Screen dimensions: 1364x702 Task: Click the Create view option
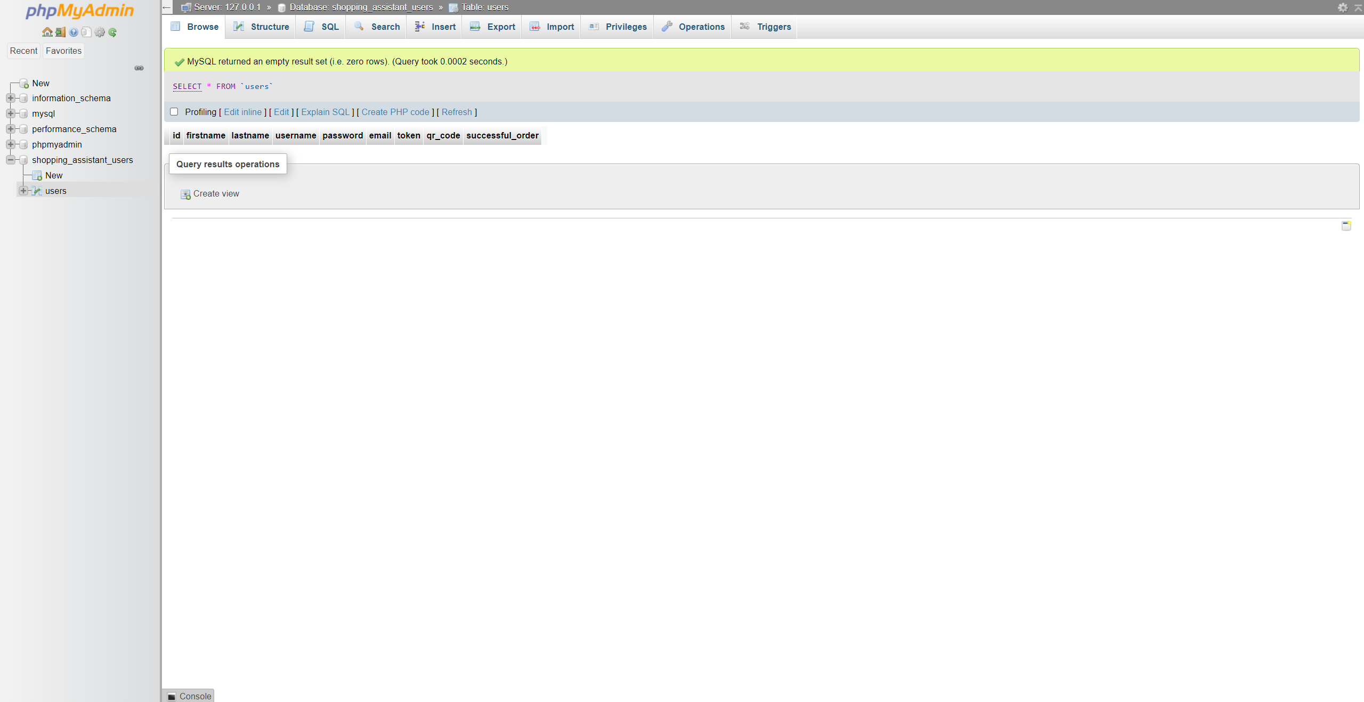click(216, 193)
